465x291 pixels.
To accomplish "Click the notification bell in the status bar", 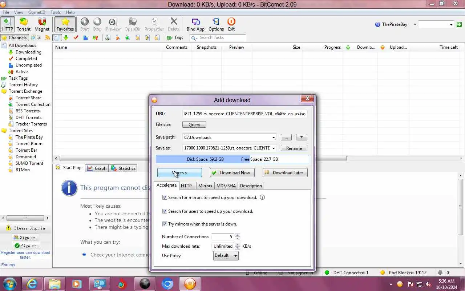I will 440,272.
